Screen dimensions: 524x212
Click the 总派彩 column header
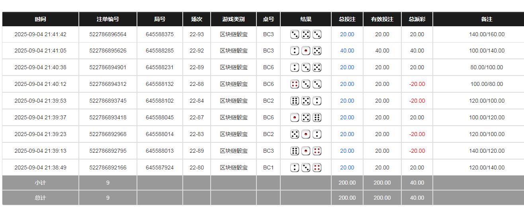point(417,19)
